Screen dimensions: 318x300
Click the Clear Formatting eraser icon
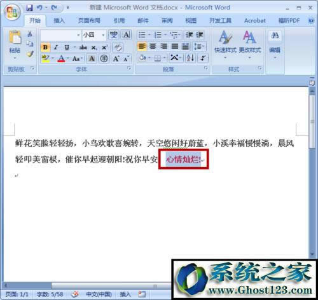point(118,47)
